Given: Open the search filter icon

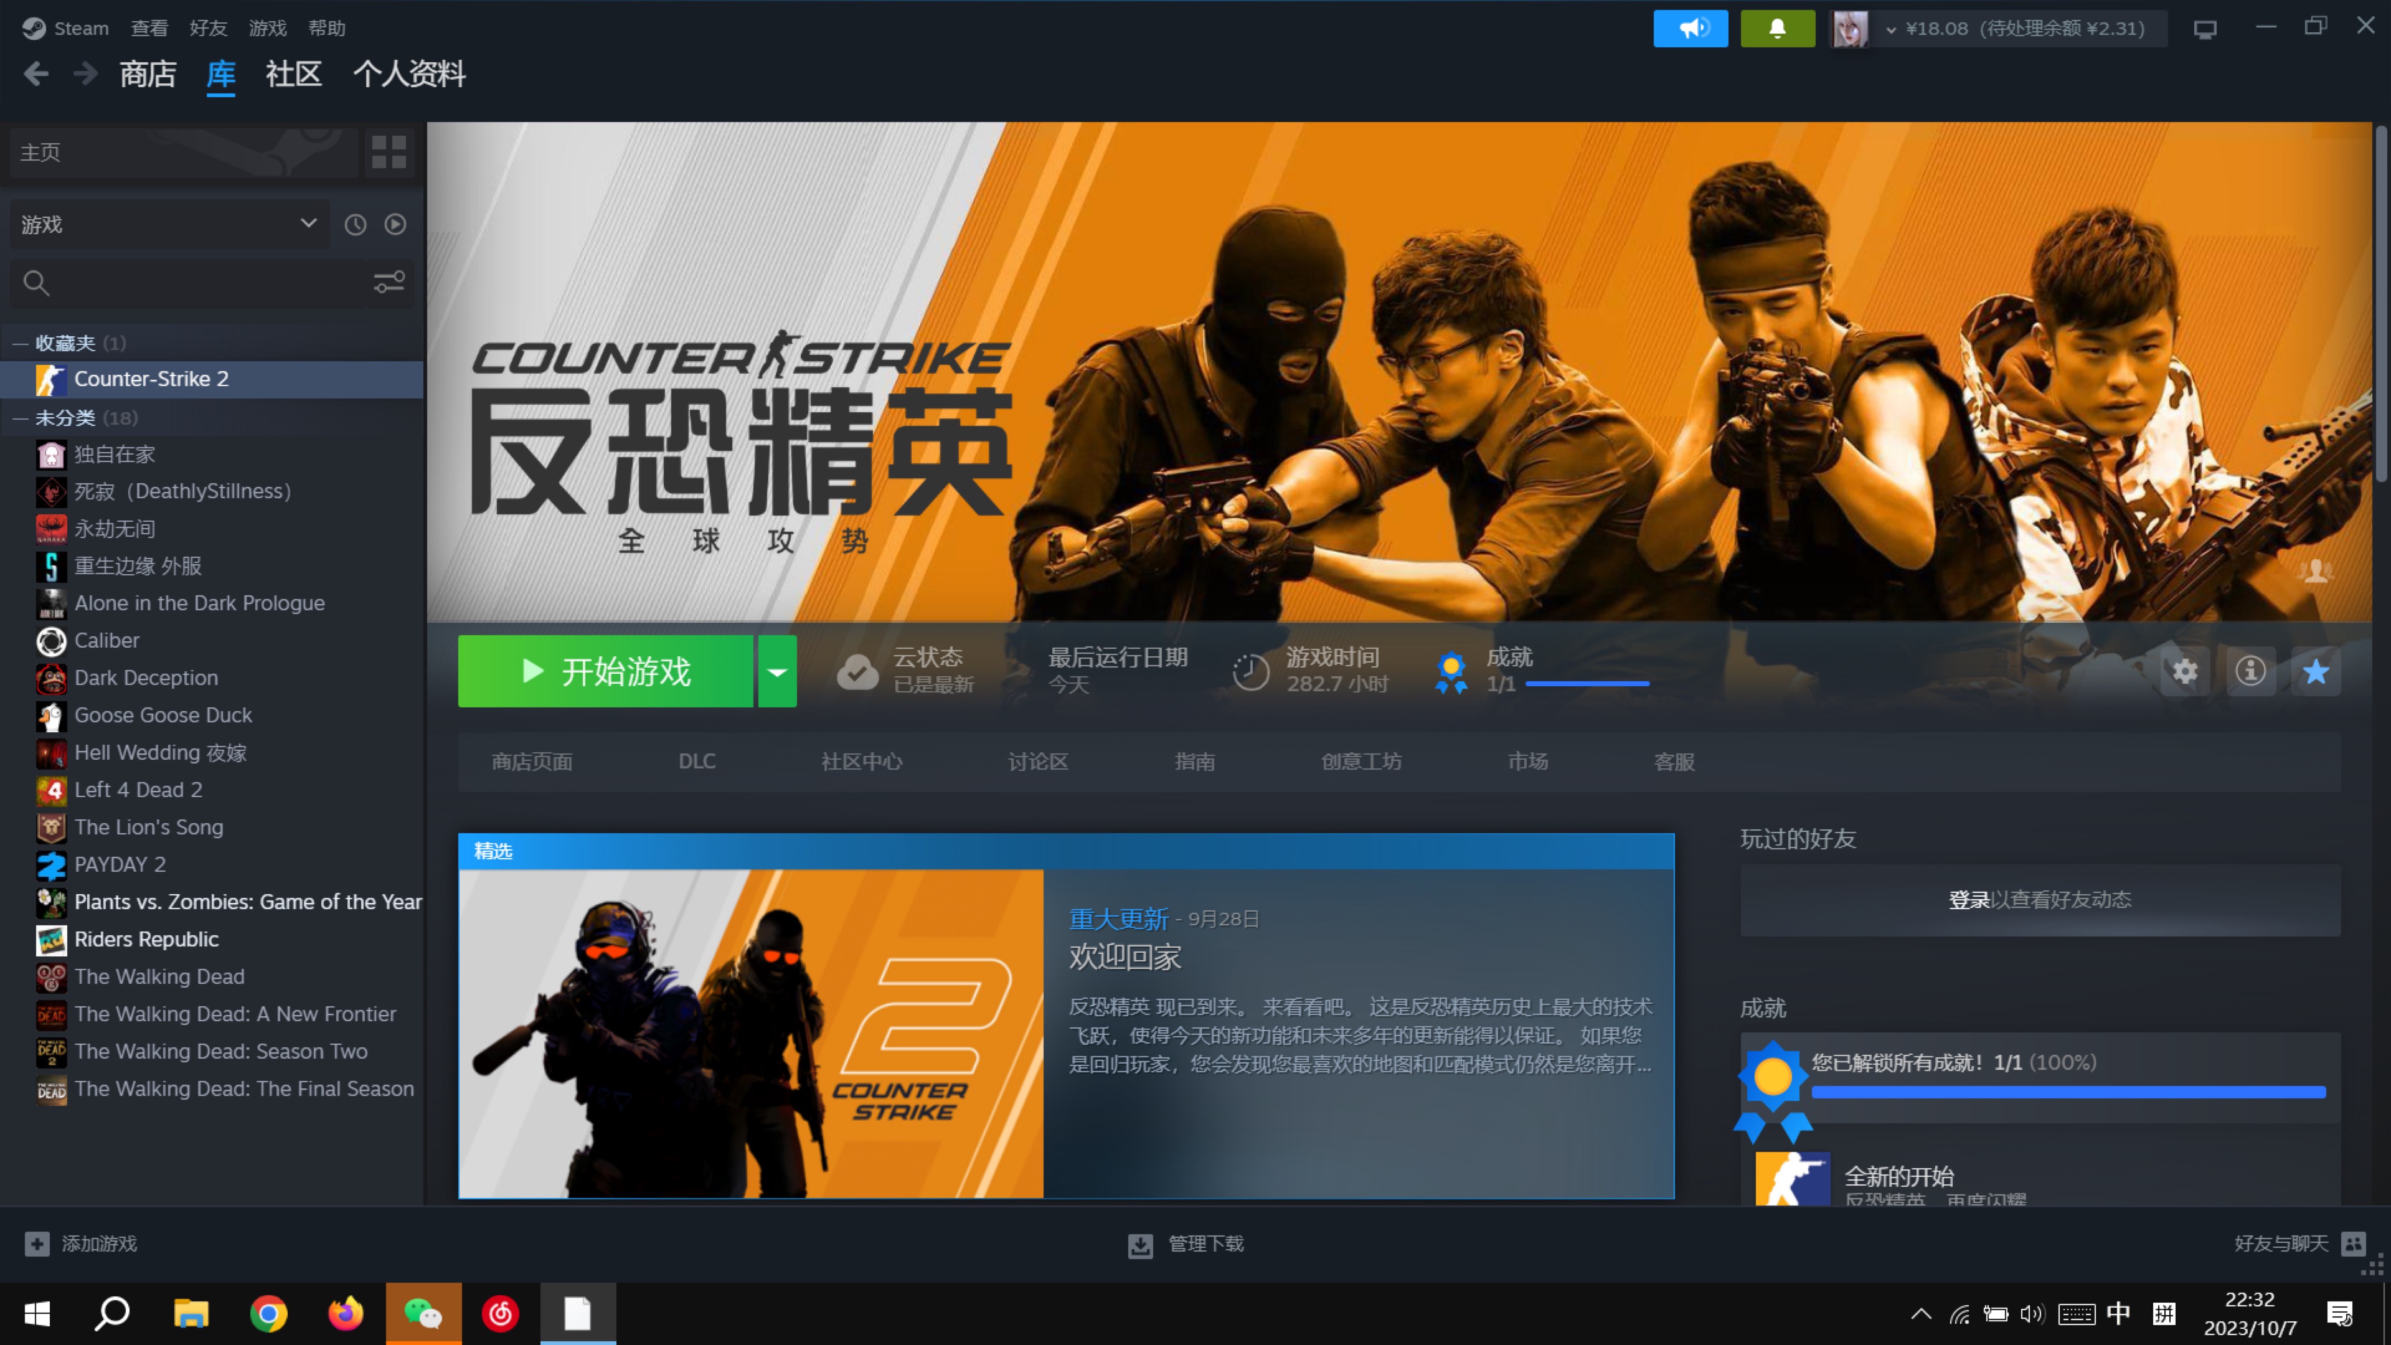Looking at the screenshot, I should coord(389,282).
